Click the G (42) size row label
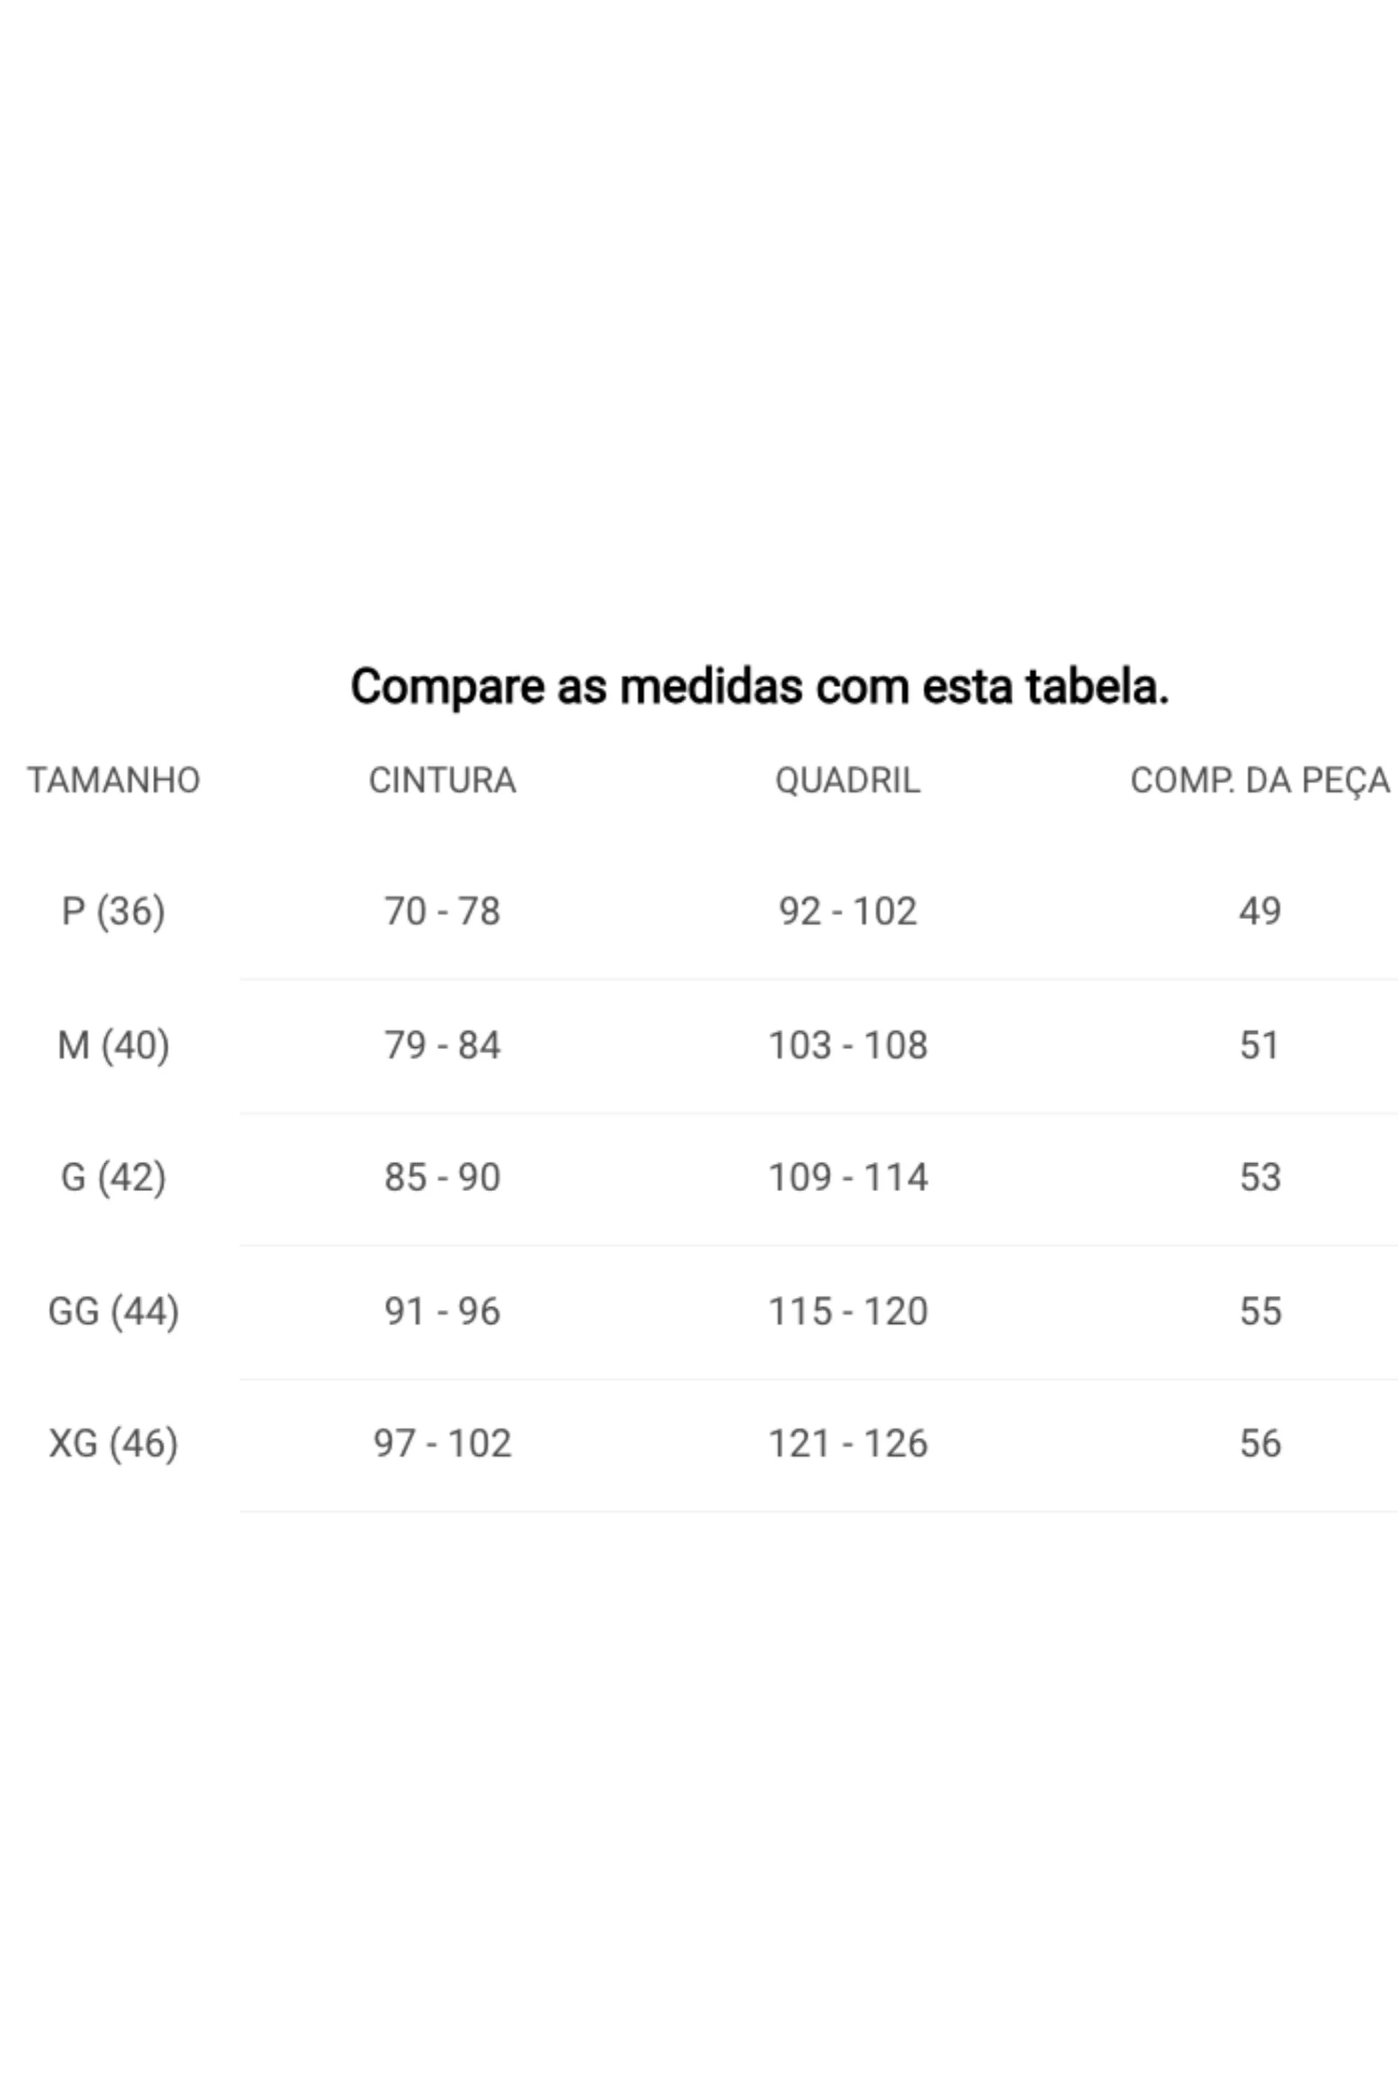The width and height of the screenshot is (1398, 2097). (x=113, y=1177)
